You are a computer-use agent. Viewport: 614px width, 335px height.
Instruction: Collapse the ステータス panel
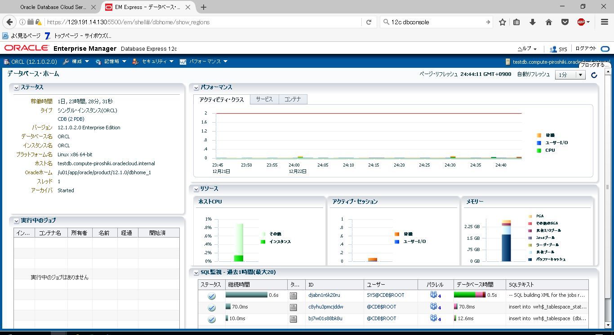[17, 88]
